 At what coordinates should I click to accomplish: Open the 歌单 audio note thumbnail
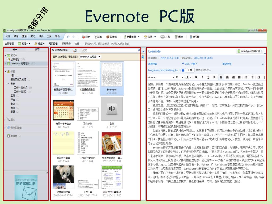(x=112, y=109)
